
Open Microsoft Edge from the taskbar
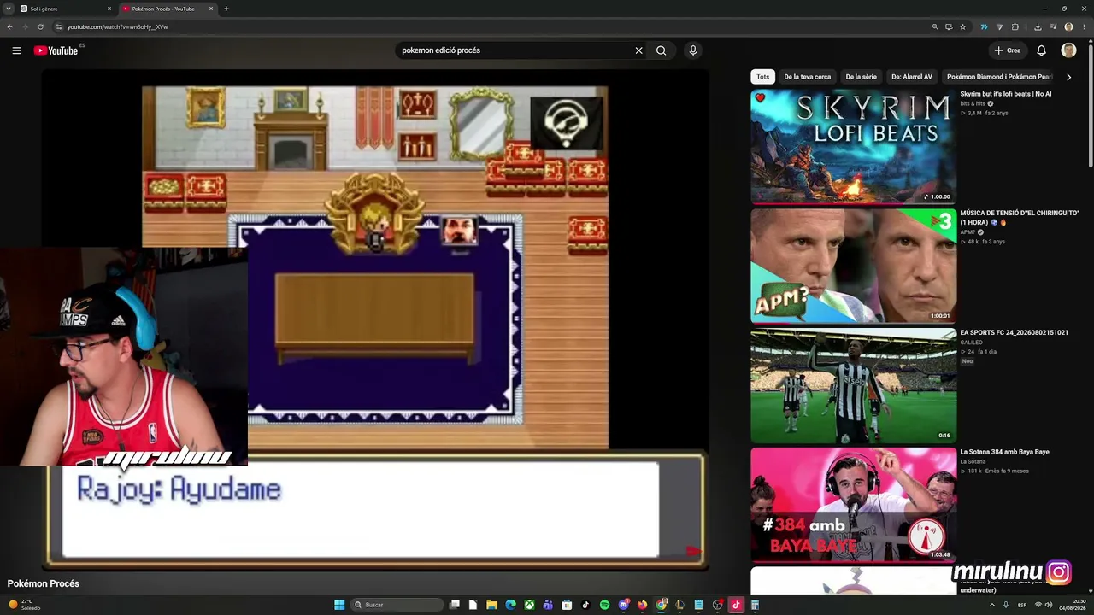[510, 605]
